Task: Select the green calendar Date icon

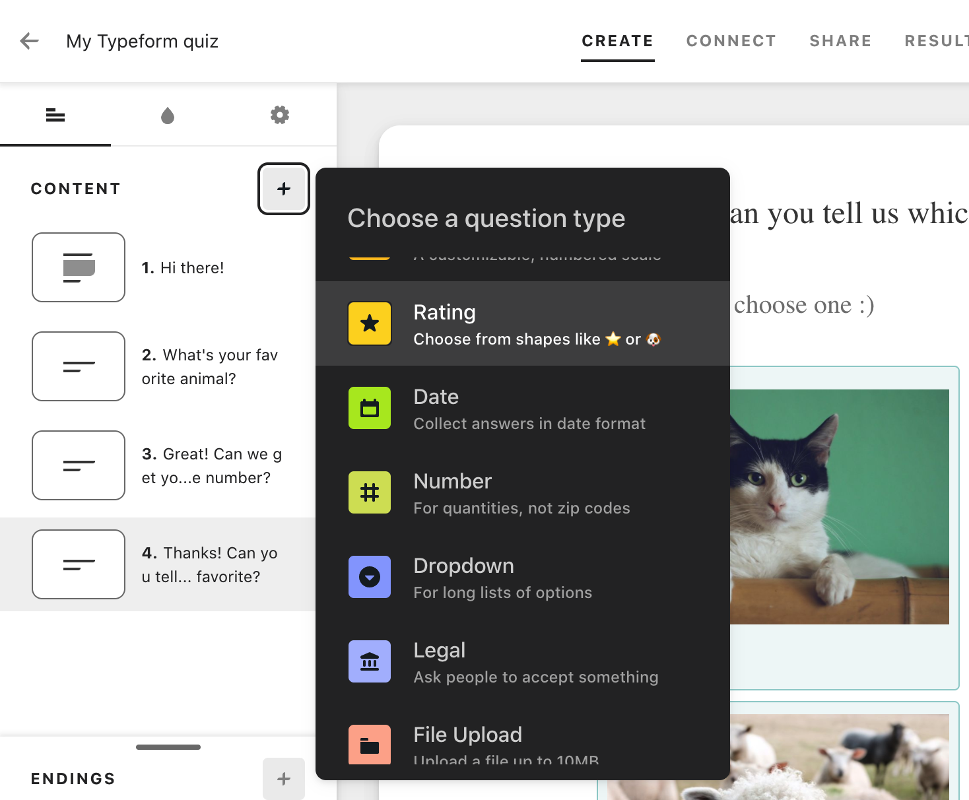Action: pos(370,408)
